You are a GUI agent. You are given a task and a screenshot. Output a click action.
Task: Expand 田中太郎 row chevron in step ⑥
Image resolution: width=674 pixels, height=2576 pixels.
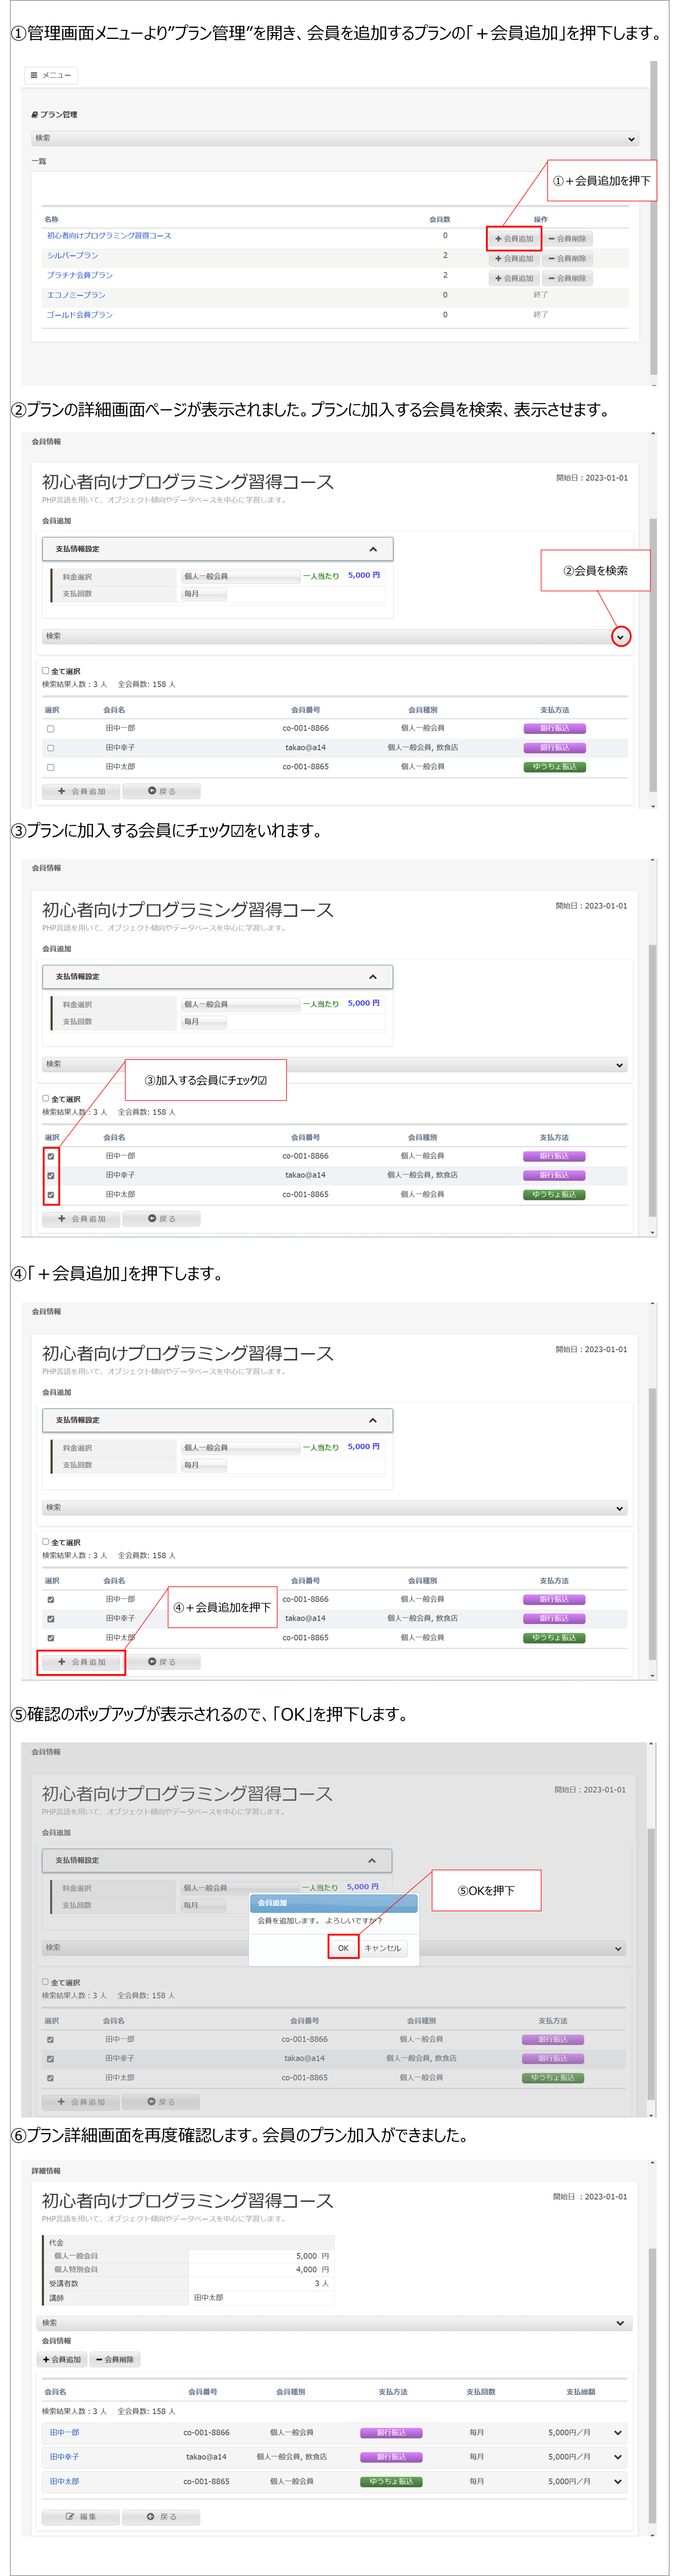click(x=618, y=2482)
